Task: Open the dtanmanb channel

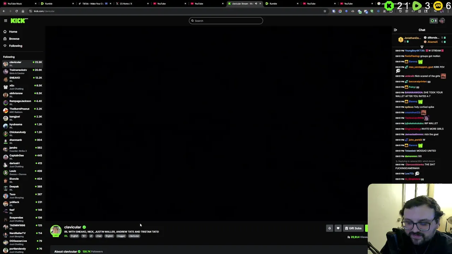Action: point(23,141)
